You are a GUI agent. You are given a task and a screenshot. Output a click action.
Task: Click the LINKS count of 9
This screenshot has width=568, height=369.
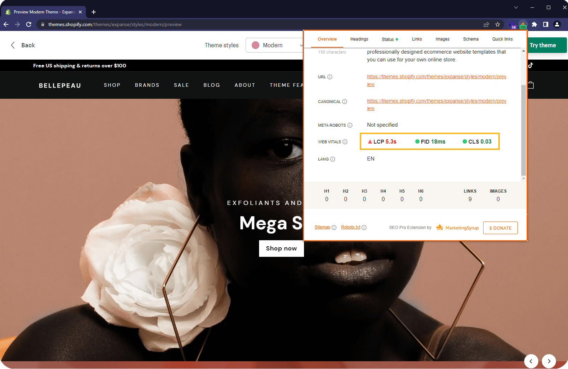click(x=470, y=199)
